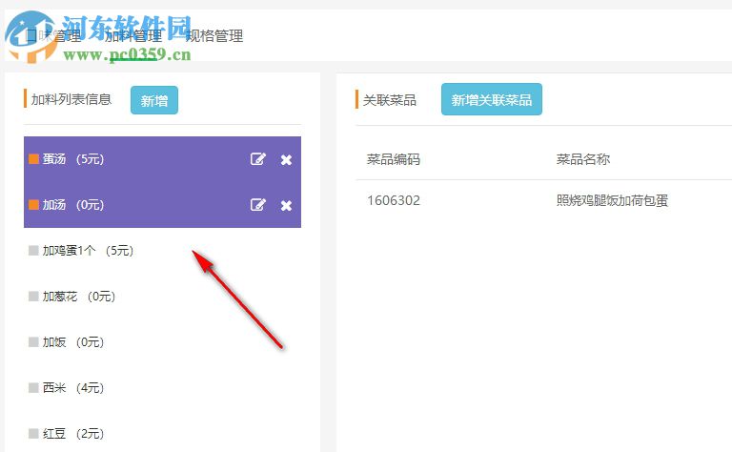The width and height of the screenshot is (732, 452).
Task: Check the 红豆 (2元) checkbox
Action: (x=33, y=433)
